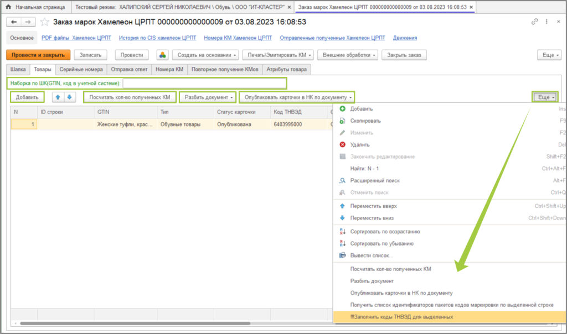Move row up with blue up arrow button
Screen dimensions: 567x334
click(58, 97)
